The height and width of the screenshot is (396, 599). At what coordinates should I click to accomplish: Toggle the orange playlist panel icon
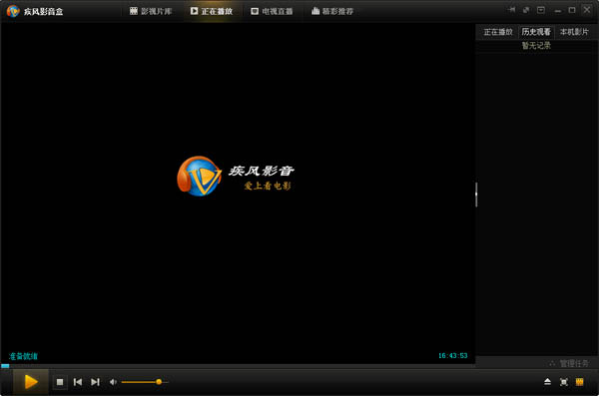coord(579,382)
